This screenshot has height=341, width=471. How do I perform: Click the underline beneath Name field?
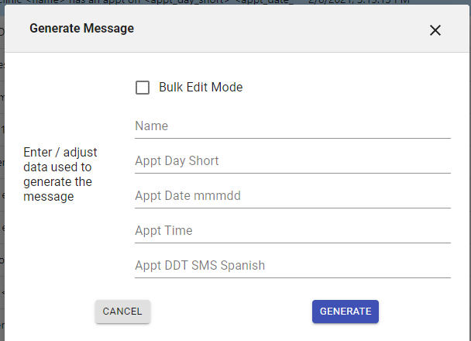[x=292, y=138]
